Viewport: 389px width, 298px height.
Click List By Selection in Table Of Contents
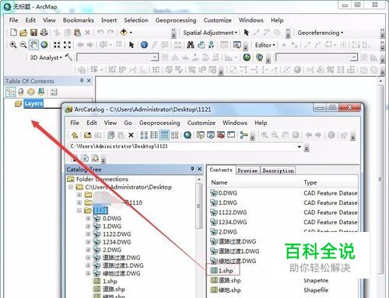41,92
